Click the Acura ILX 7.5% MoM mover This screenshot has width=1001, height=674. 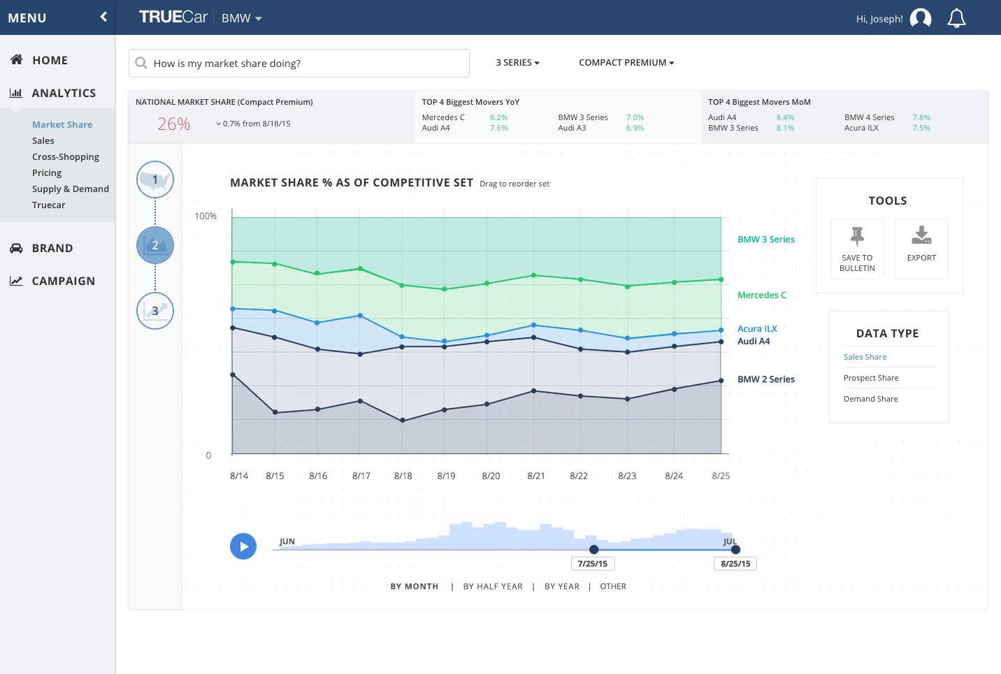click(888, 128)
